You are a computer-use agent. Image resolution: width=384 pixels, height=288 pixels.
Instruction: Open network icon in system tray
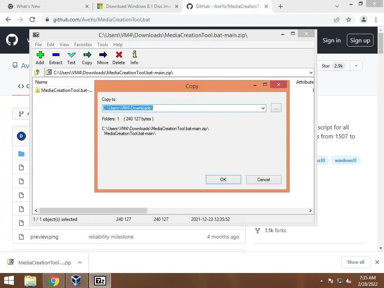pos(340,281)
